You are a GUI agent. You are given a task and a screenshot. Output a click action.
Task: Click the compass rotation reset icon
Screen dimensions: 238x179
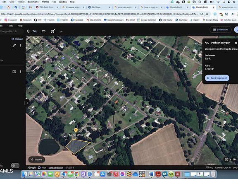pyautogui.click(x=226, y=160)
